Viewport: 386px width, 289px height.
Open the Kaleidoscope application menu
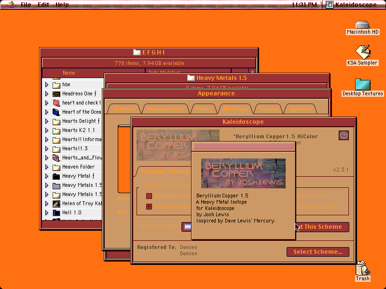click(x=352, y=4)
